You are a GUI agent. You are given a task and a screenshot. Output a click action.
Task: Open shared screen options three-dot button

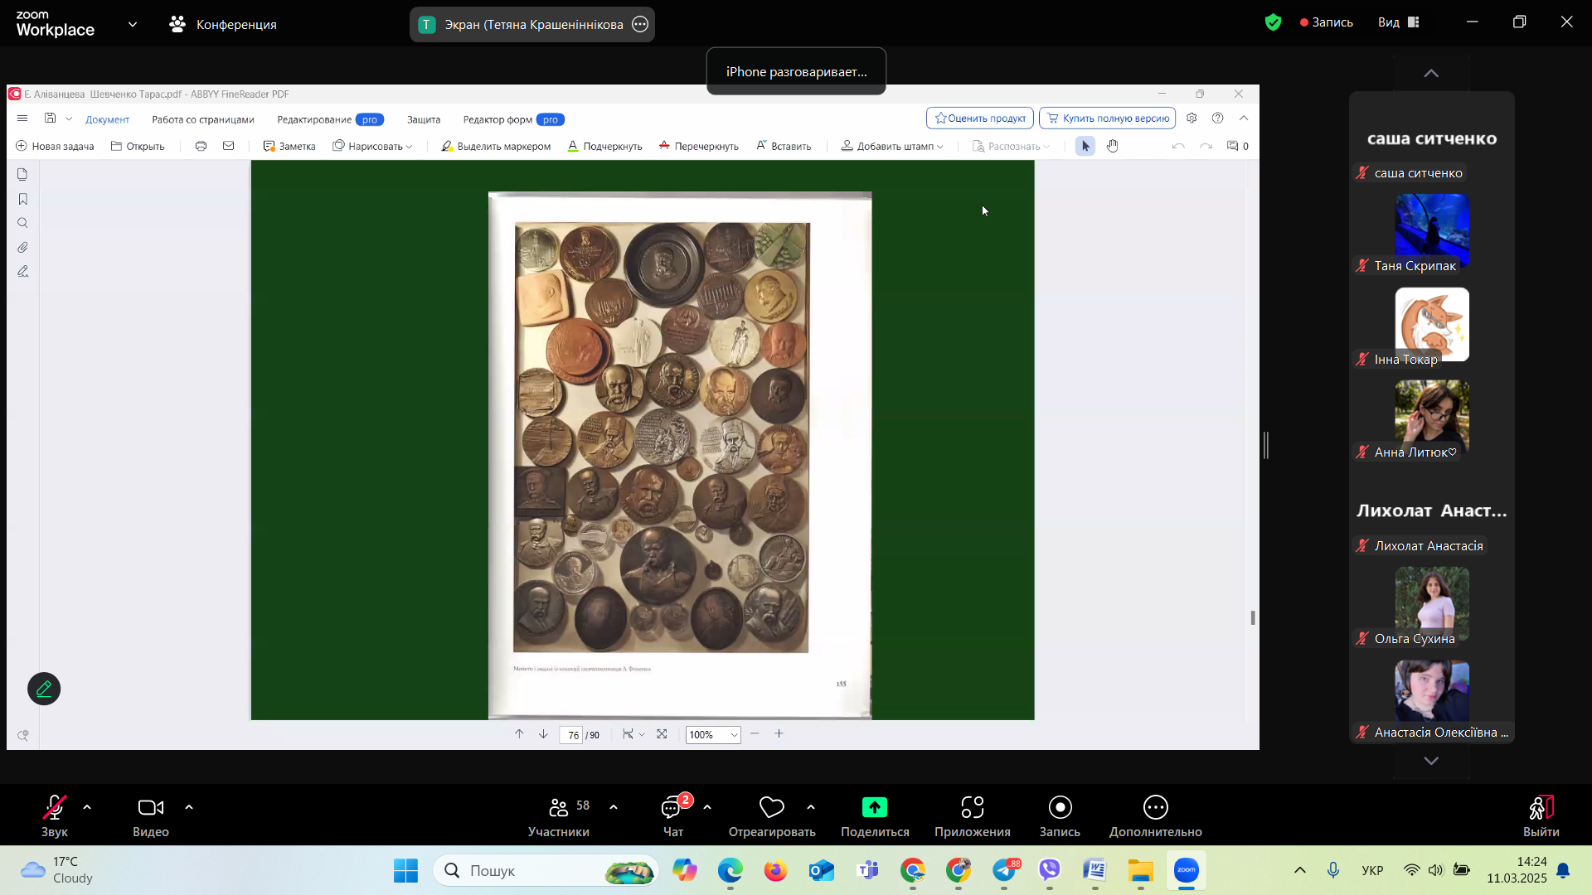pos(640,24)
